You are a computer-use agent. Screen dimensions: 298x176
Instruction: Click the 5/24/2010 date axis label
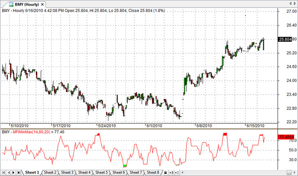[x=107, y=126]
